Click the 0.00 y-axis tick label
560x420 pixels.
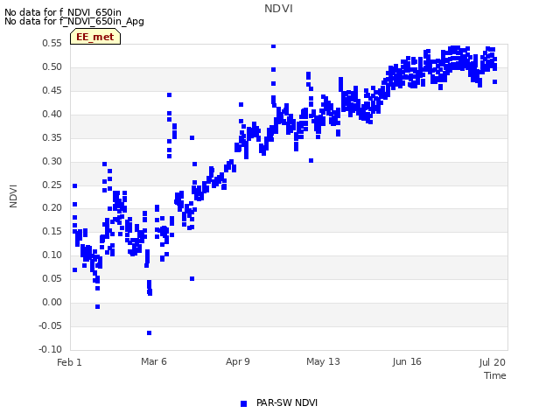point(52,302)
